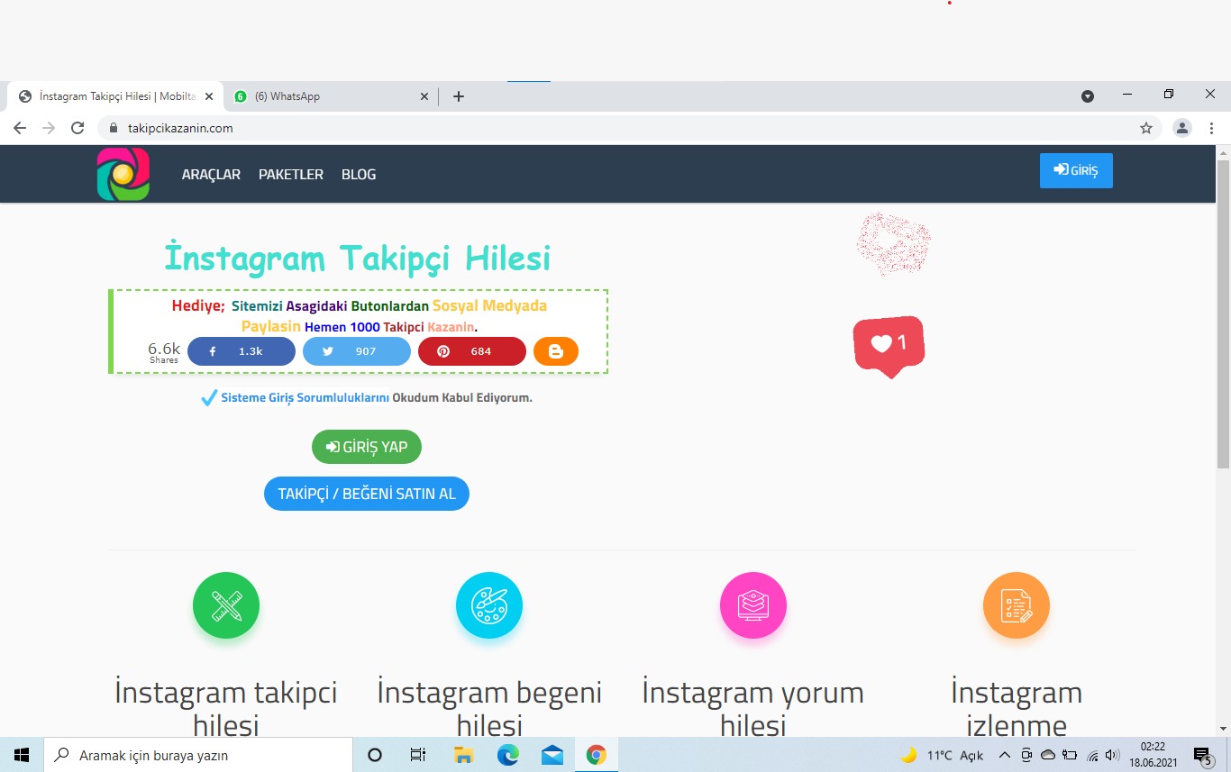Click the blue paint palette circle icon

pyautogui.click(x=489, y=605)
